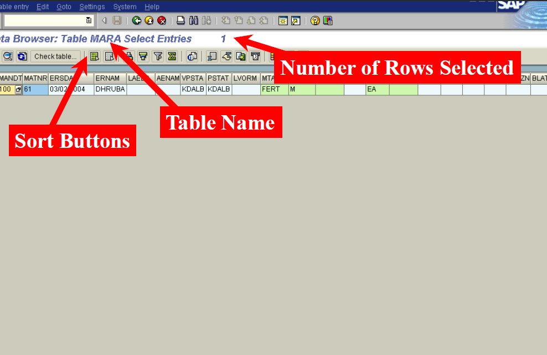The height and width of the screenshot is (355, 547).
Task: Click the PSTAT column header
Action: click(x=219, y=79)
